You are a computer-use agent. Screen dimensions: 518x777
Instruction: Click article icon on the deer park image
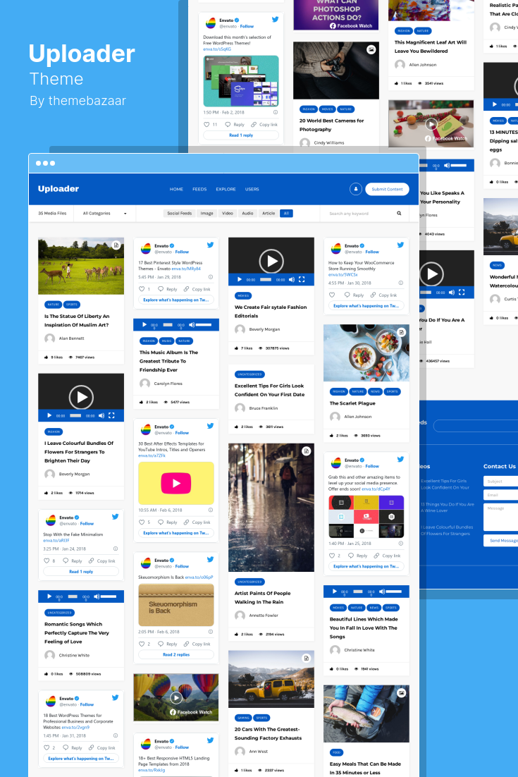tap(116, 245)
